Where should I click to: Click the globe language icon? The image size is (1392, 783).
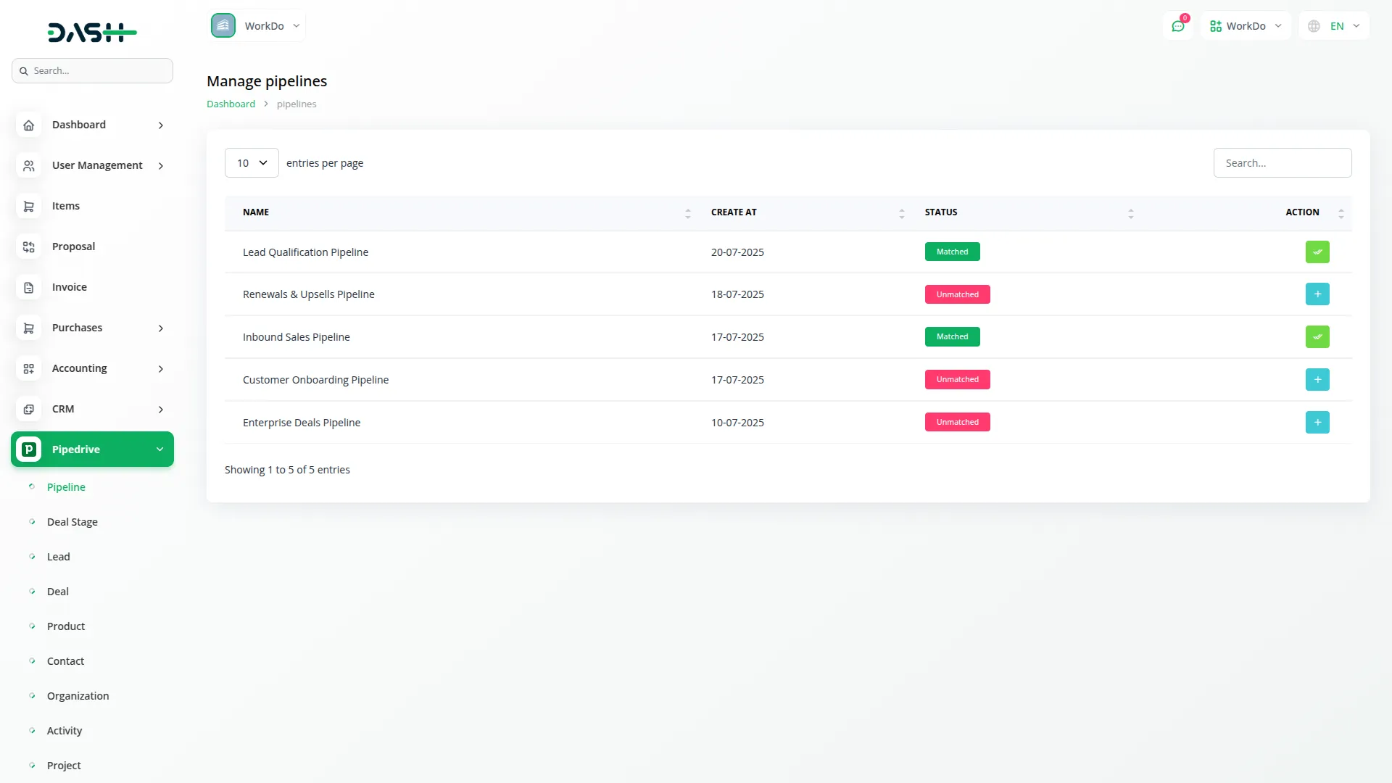(1314, 25)
